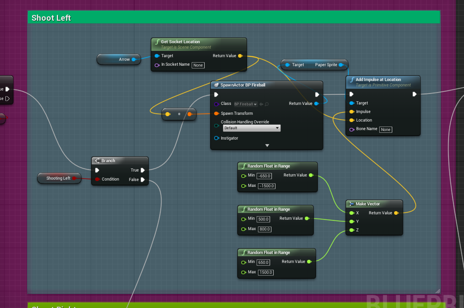Click SpawnActor BP Fireball input exec pin
Screen dimensions: 464x308
(x=216, y=95)
